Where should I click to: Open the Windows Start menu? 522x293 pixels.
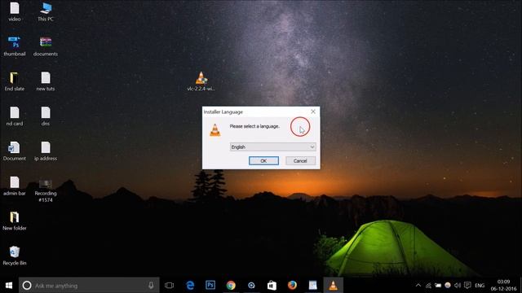(9, 286)
